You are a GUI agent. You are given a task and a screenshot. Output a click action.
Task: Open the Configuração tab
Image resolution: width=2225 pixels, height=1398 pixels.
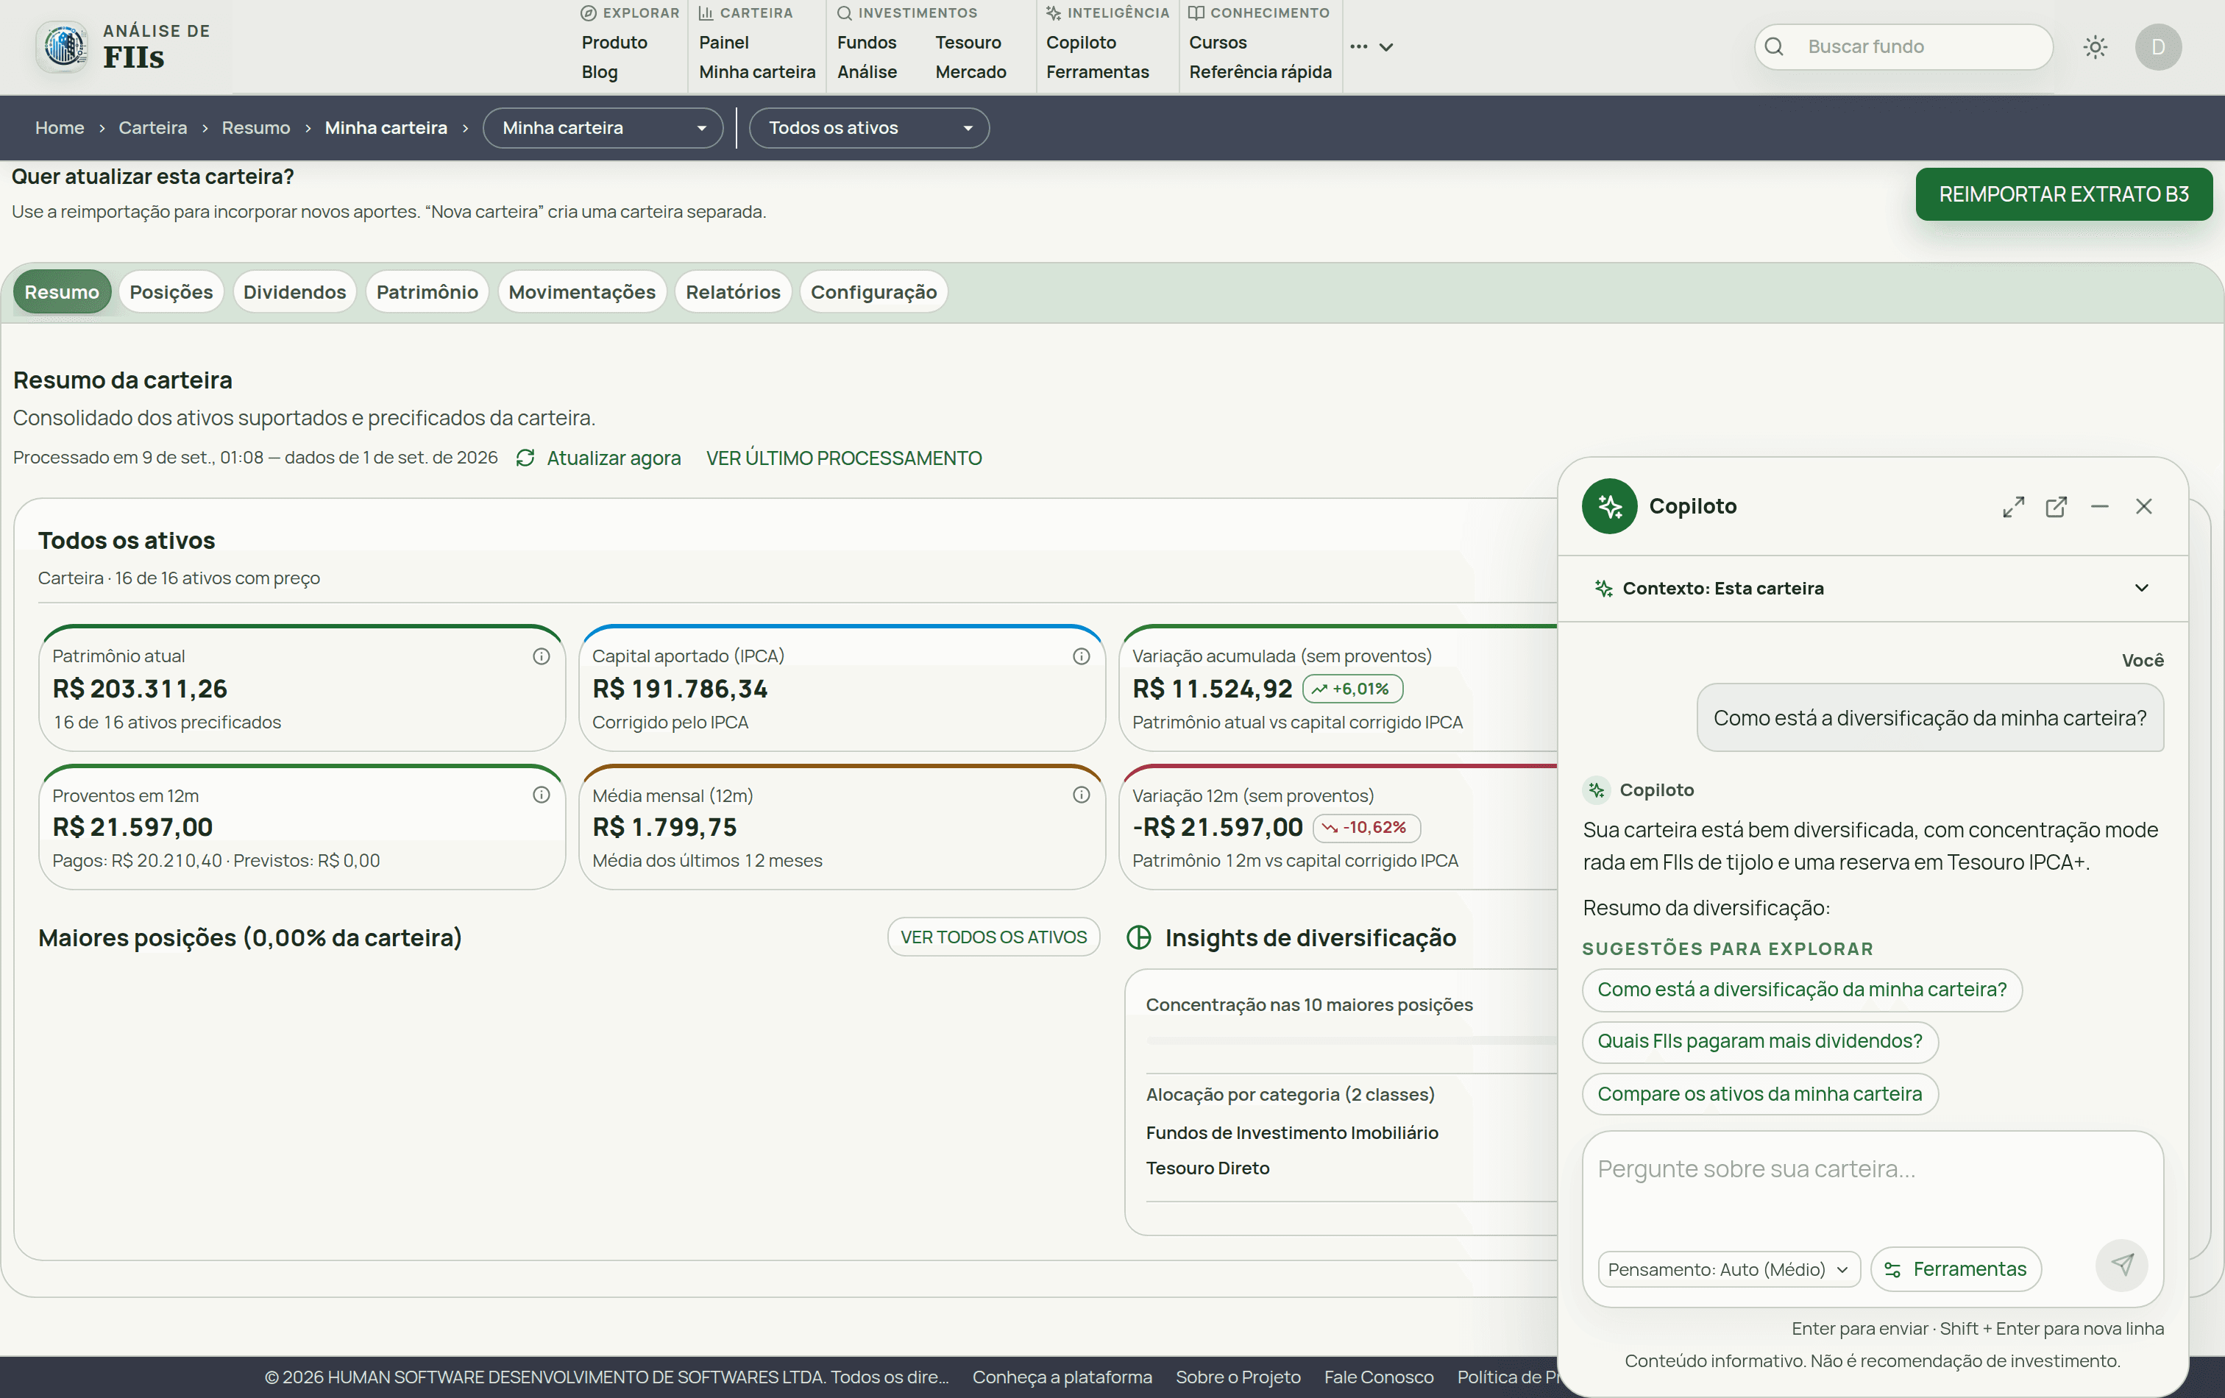tap(873, 292)
